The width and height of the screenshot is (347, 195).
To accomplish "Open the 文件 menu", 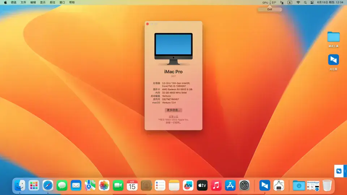I will (23, 3).
